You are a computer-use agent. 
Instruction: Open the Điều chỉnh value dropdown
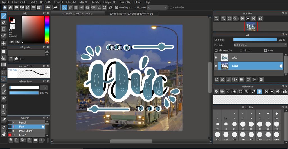point(157,8)
